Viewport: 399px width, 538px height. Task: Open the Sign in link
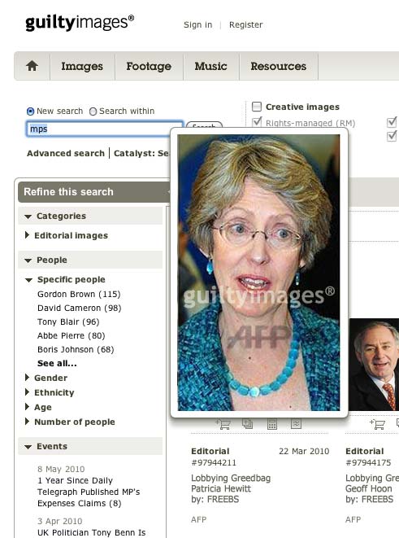click(197, 24)
